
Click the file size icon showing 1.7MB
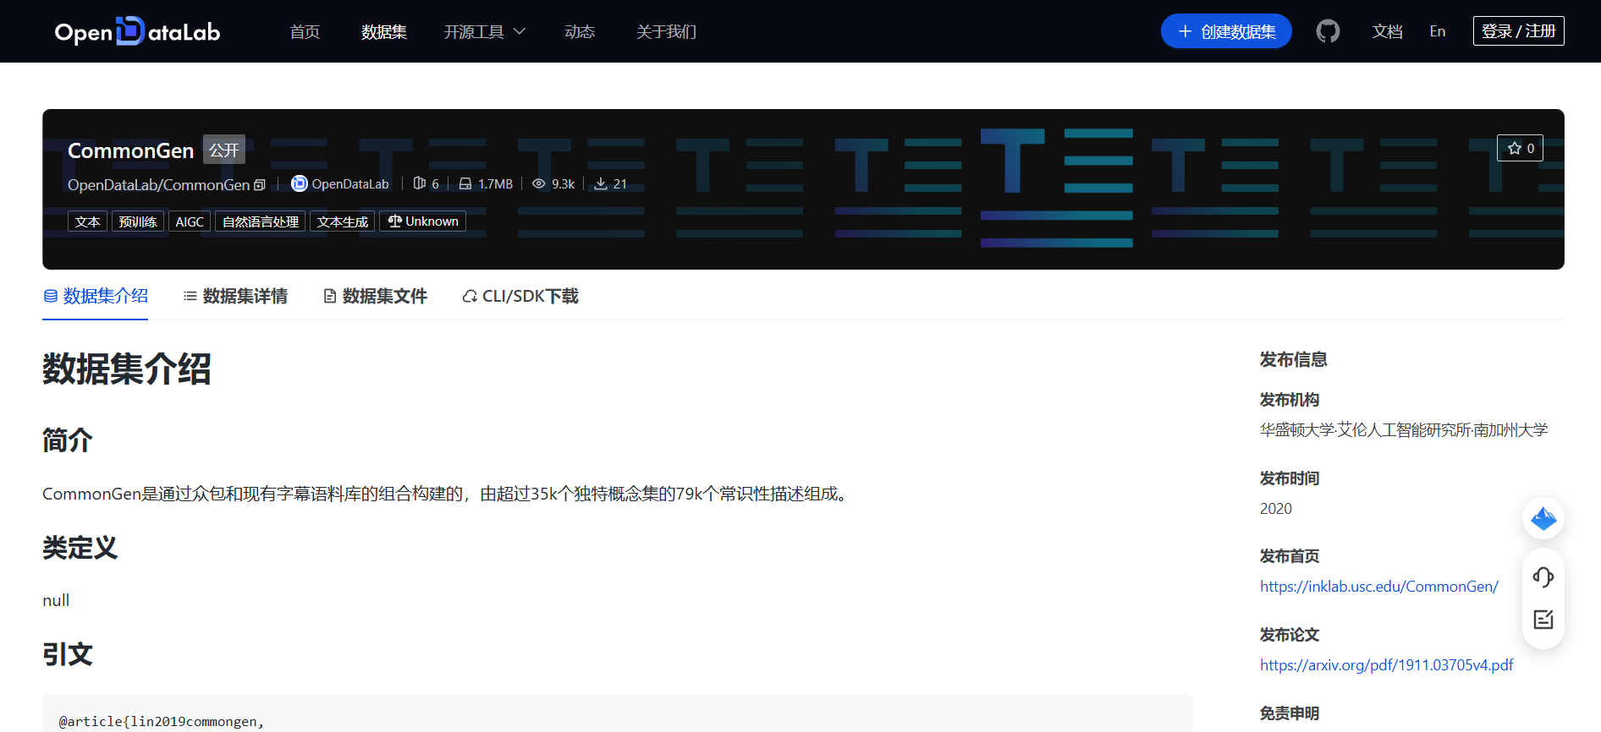(x=465, y=183)
